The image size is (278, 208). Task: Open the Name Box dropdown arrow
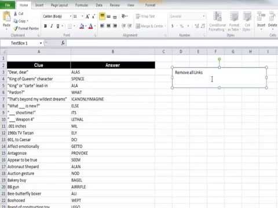[41, 43]
